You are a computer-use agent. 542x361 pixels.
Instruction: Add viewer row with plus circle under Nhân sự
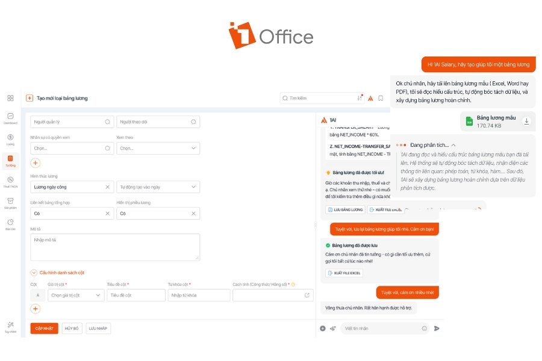pyautogui.click(x=36, y=162)
